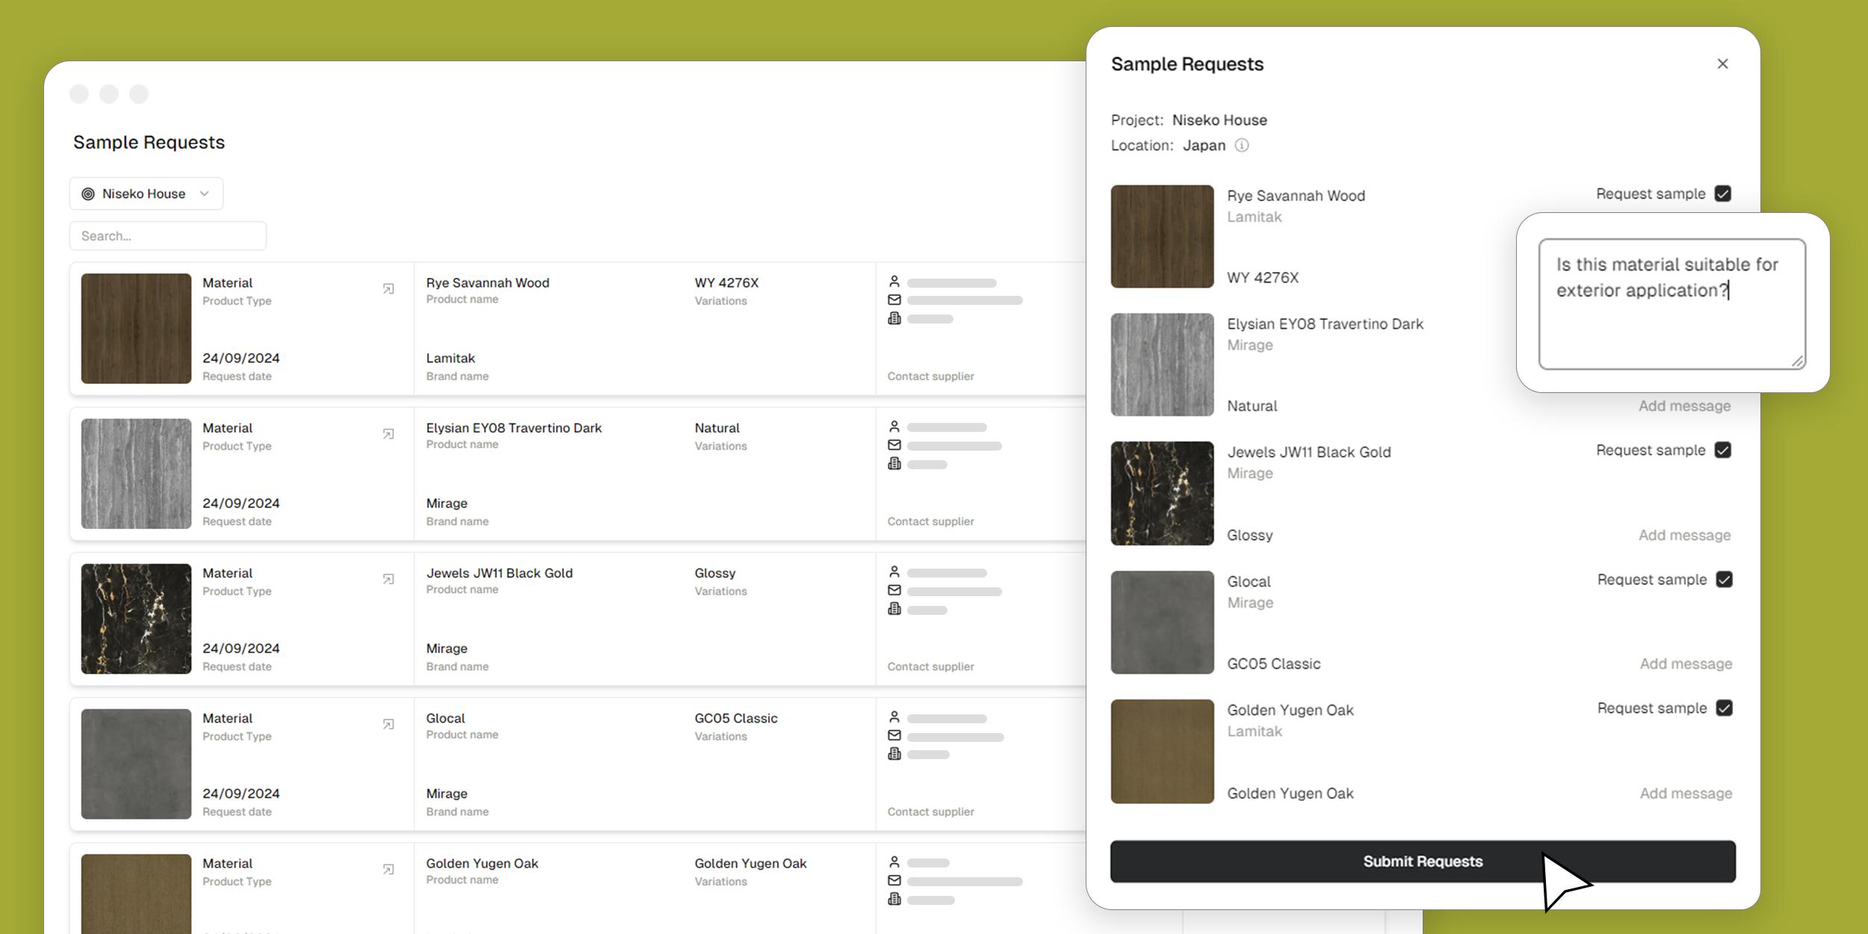Click Contact supplier in Elysian Travertino row
This screenshot has width=1868, height=934.
tap(930, 521)
